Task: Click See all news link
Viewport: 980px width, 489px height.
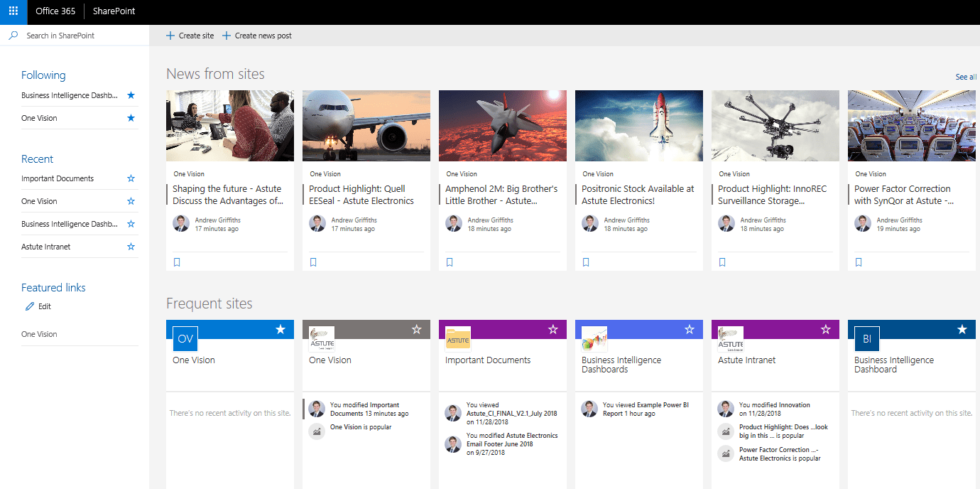Action: coord(966,77)
